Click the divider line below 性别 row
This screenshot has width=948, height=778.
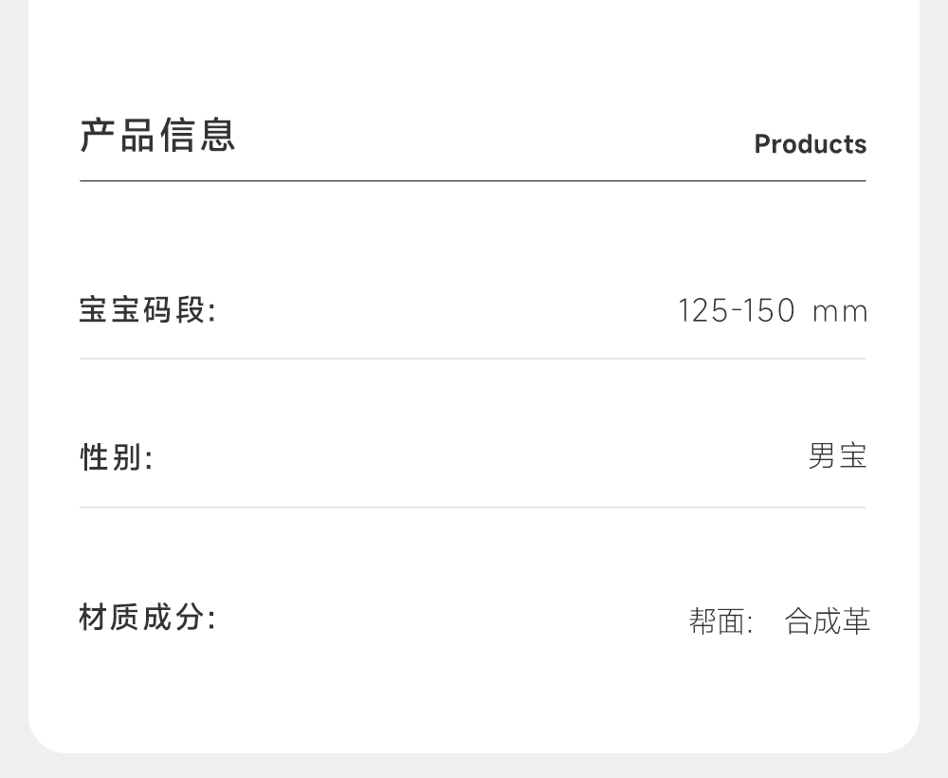[x=472, y=508]
